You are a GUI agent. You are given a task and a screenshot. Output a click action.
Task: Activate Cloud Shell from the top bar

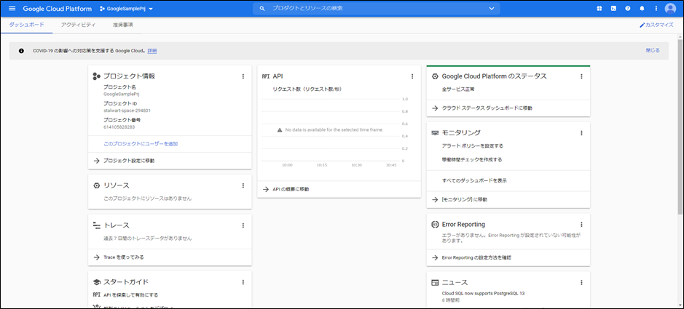pyautogui.click(x=614, y=9)
